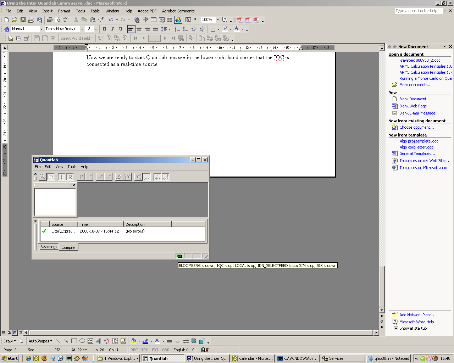
Task: Switch to the Compiler tab in Quantlab
Action: [x=68, y=247]
